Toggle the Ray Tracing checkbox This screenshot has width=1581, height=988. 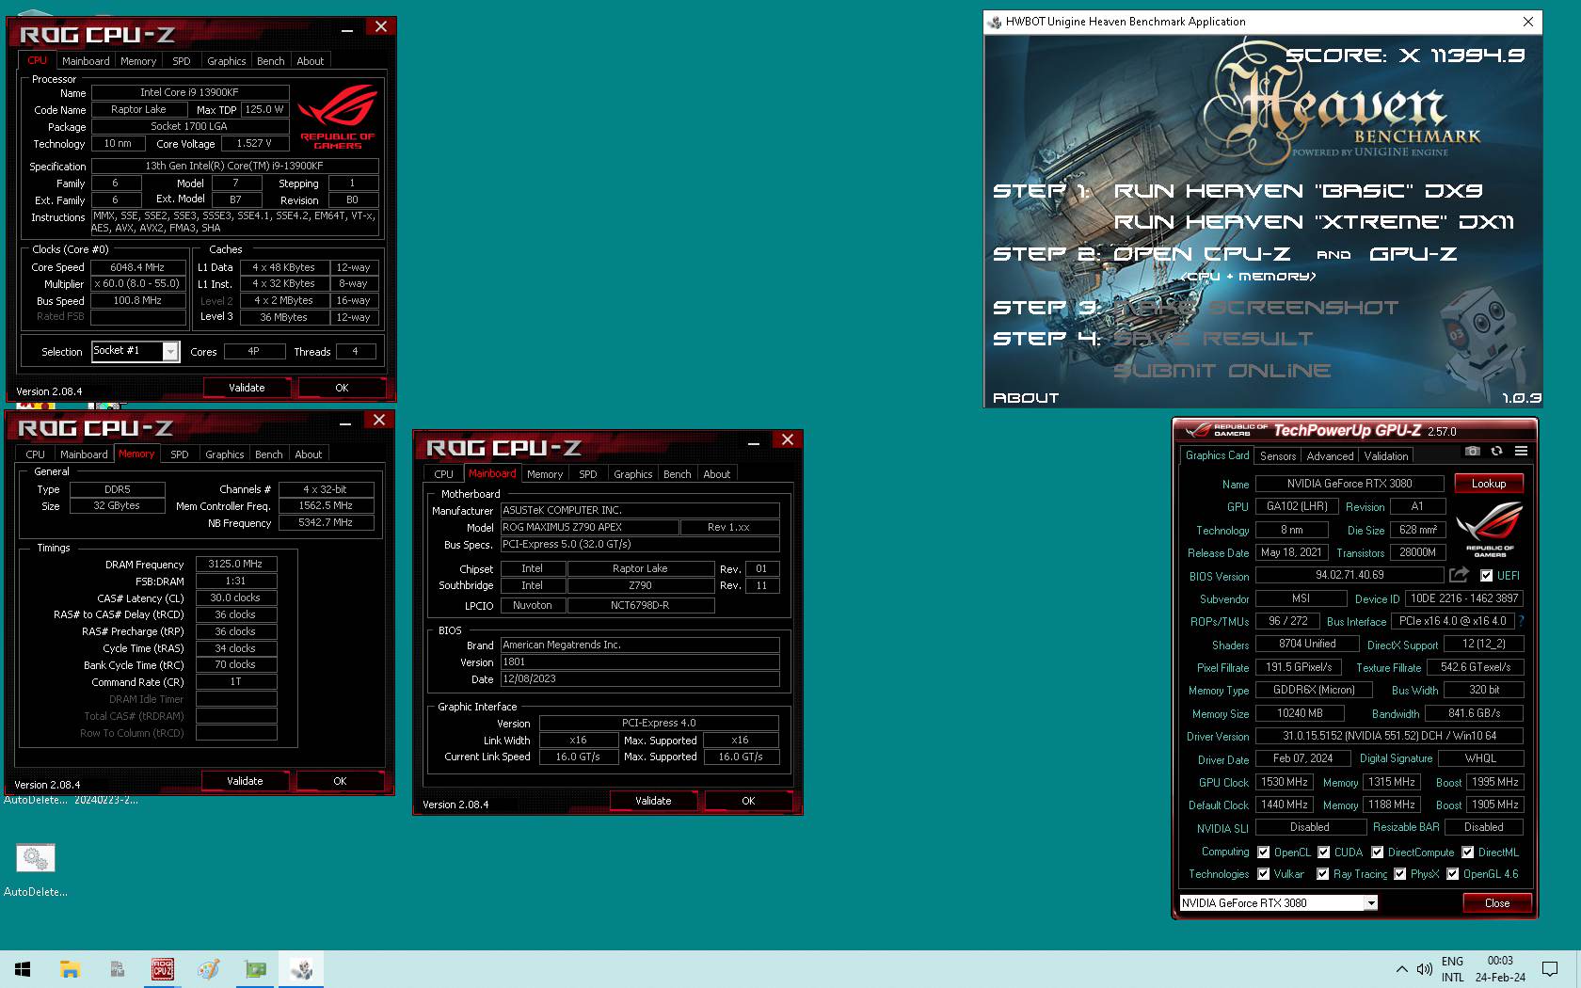[1323, 873]
